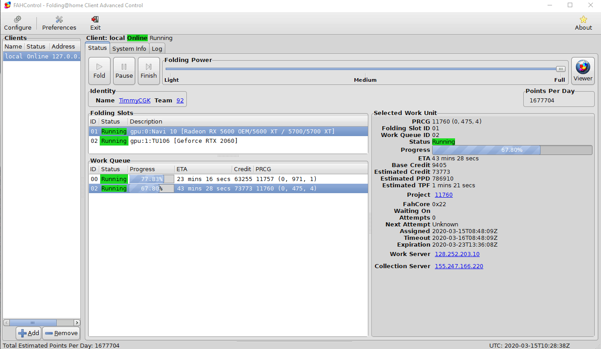Minimize the FAHControl window
Image resolution: width=601 pixels, height=349 pixels.
tap(550, 5)
